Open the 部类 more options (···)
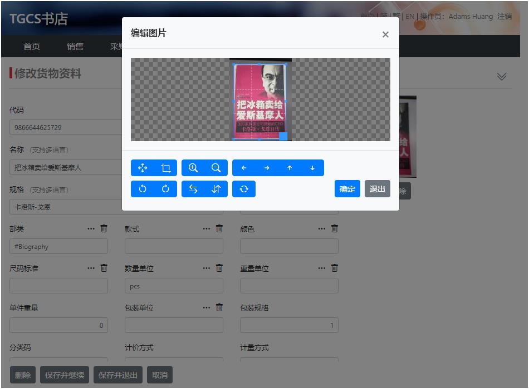Screen dimensions: 529x389 pos(91,229)
